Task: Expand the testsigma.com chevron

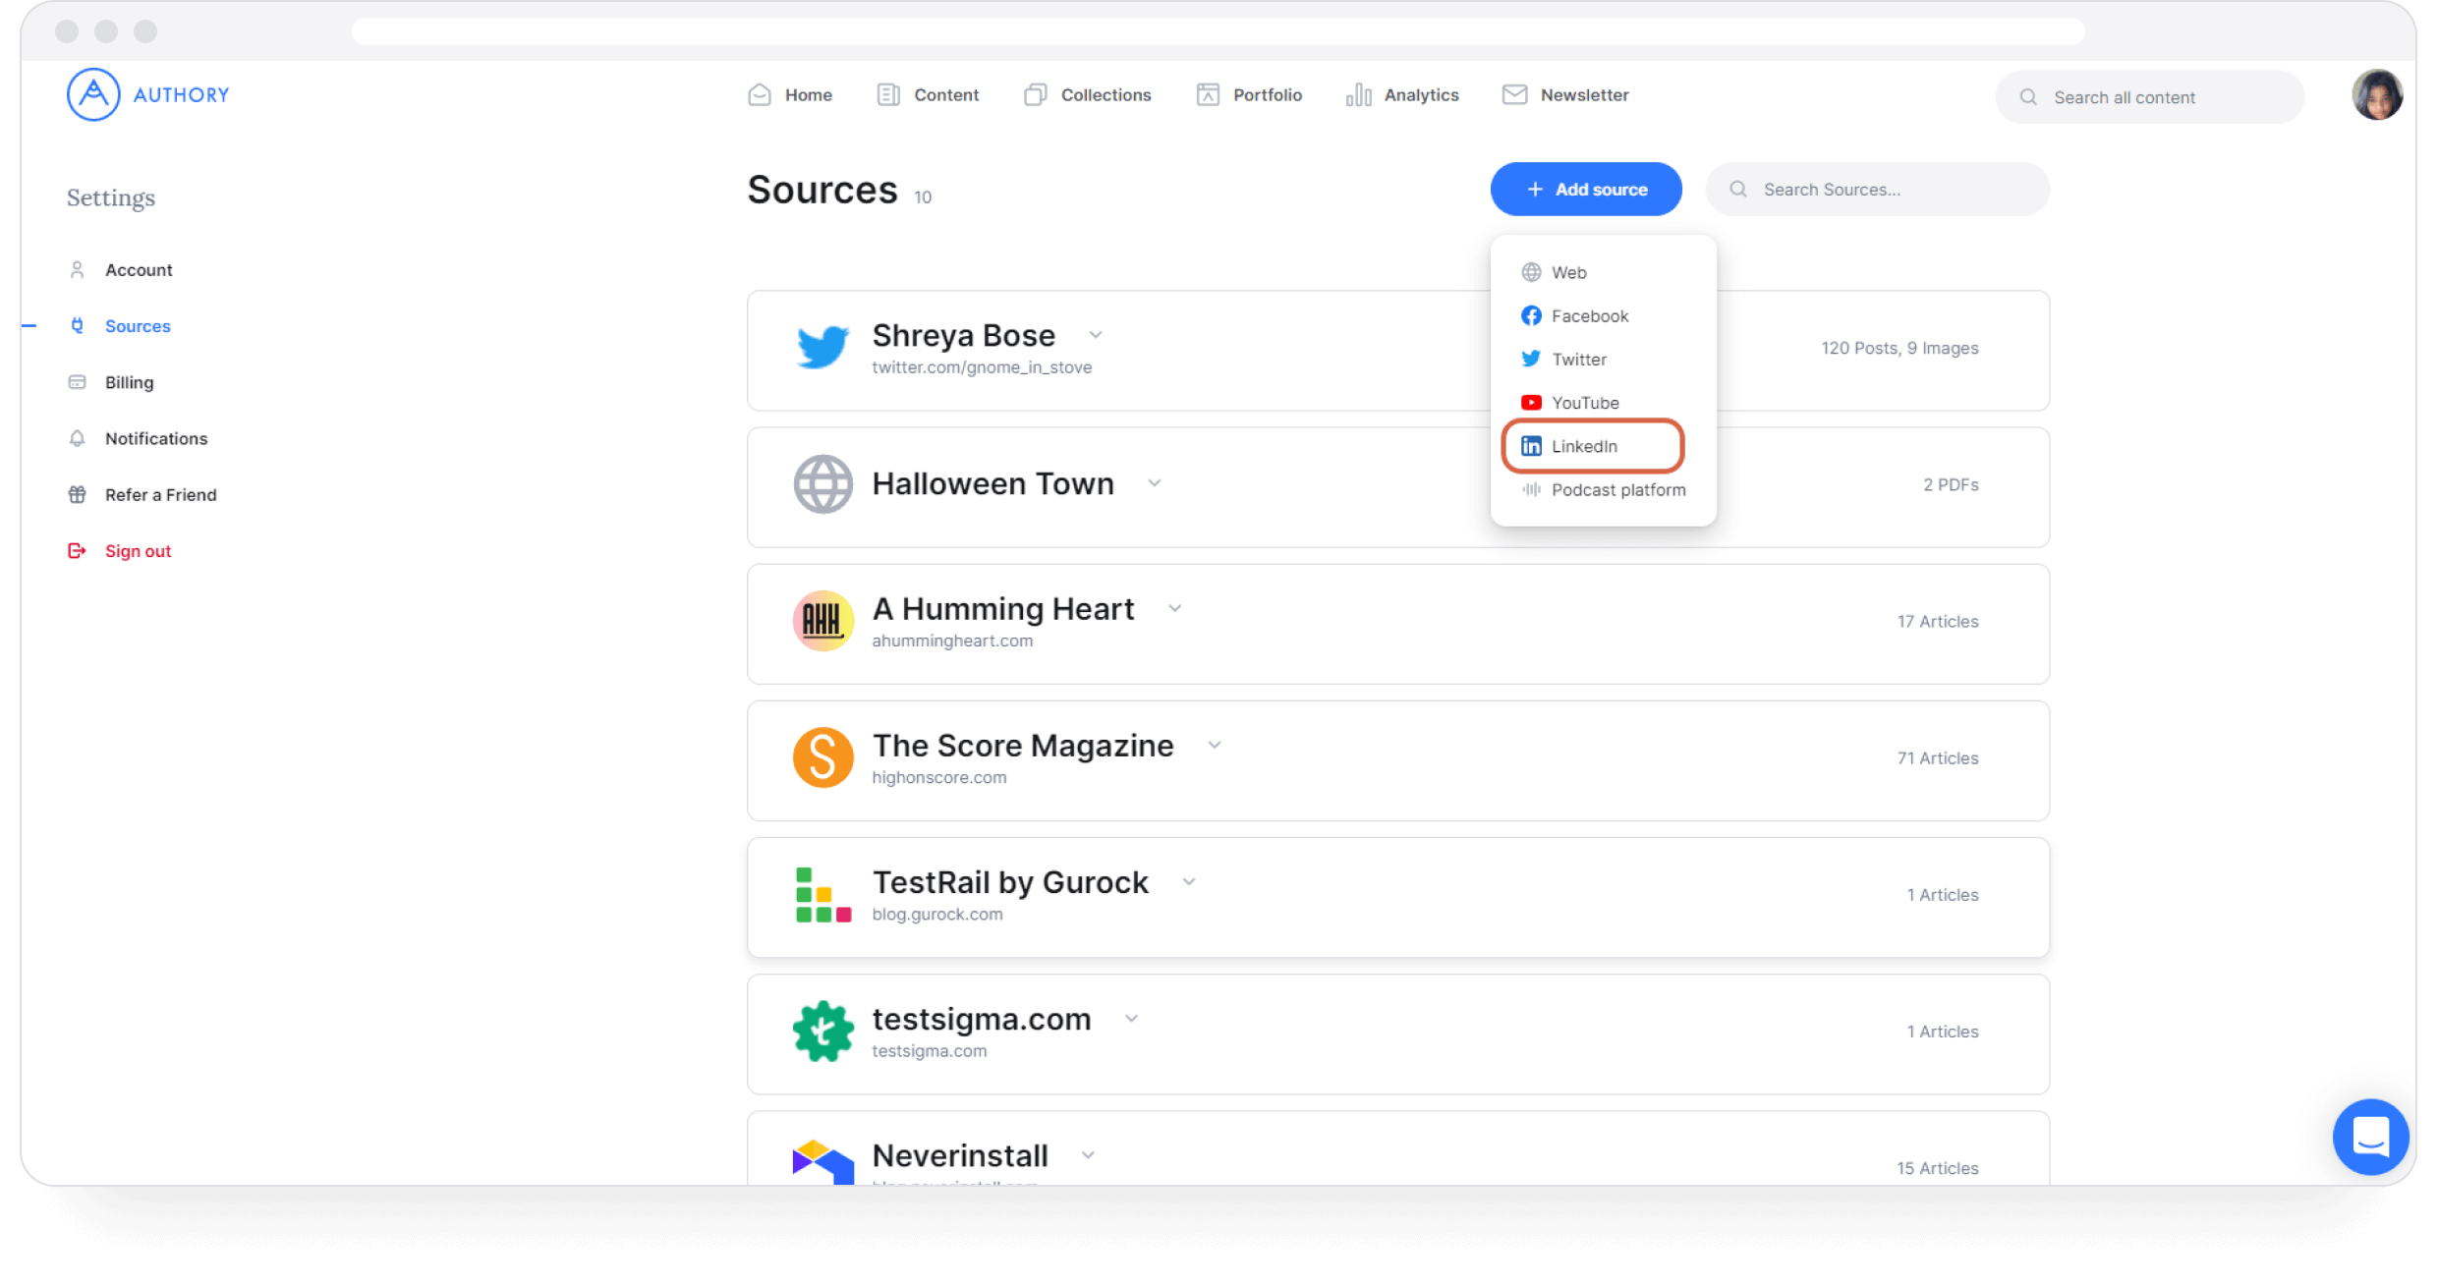Action: pos(1131,1018)
